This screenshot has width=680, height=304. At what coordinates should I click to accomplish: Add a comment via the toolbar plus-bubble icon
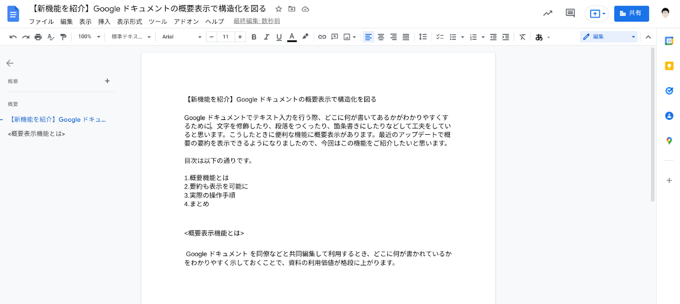(334, 37)
